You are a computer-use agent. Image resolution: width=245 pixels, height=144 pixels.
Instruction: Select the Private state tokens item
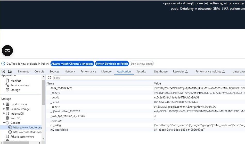22,137
